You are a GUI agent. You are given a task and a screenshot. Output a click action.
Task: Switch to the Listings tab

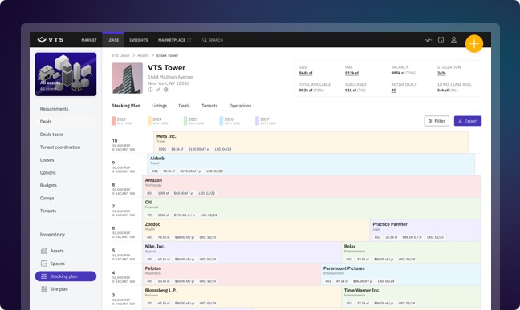[159, 106]
